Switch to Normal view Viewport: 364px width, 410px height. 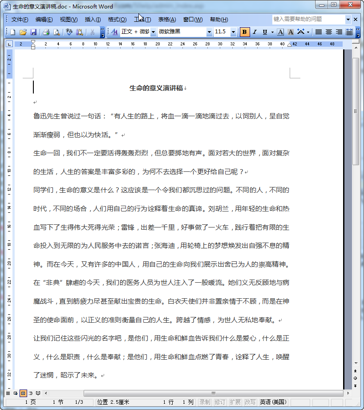[8, 393]
